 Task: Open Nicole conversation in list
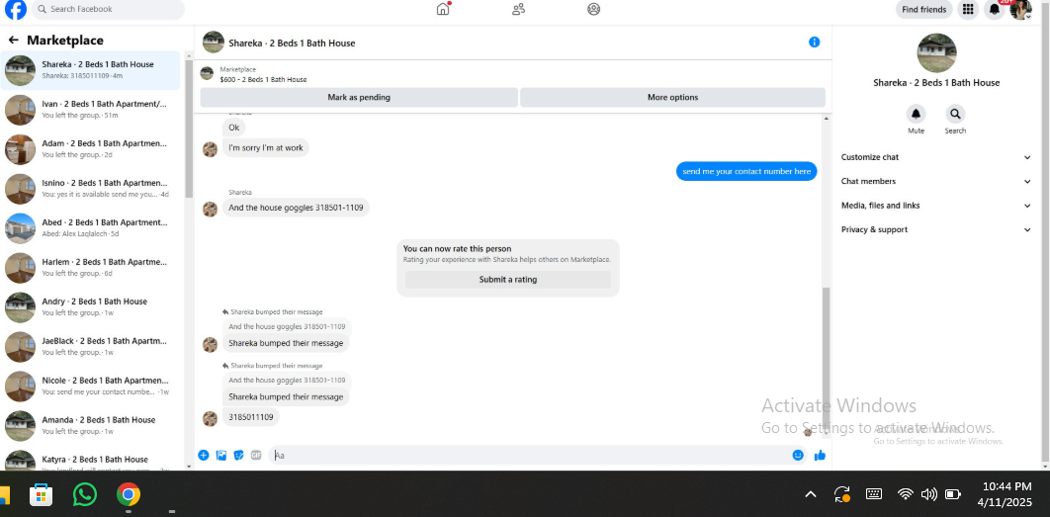pos(90,386)
